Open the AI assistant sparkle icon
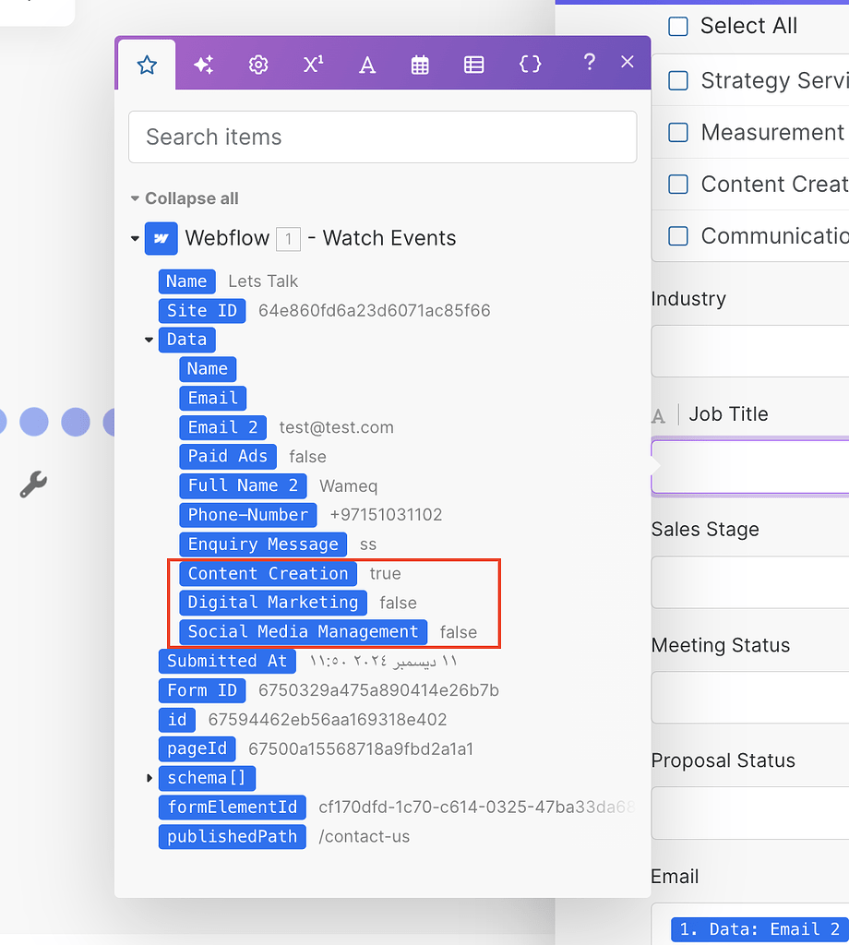 tap(203, 65)
